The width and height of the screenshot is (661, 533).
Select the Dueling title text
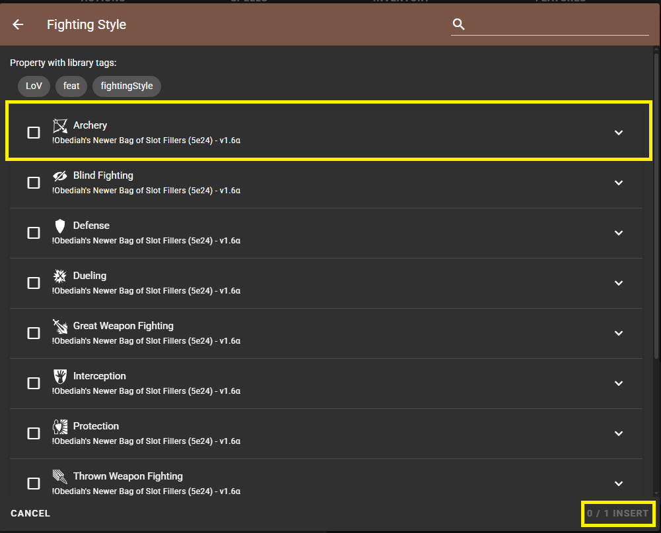90,276
